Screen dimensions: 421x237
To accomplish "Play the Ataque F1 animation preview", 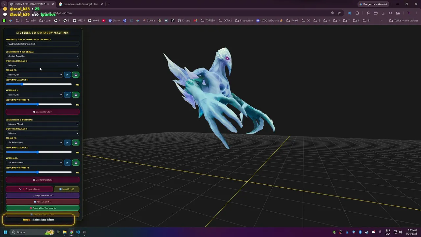I will click(67, 75).
